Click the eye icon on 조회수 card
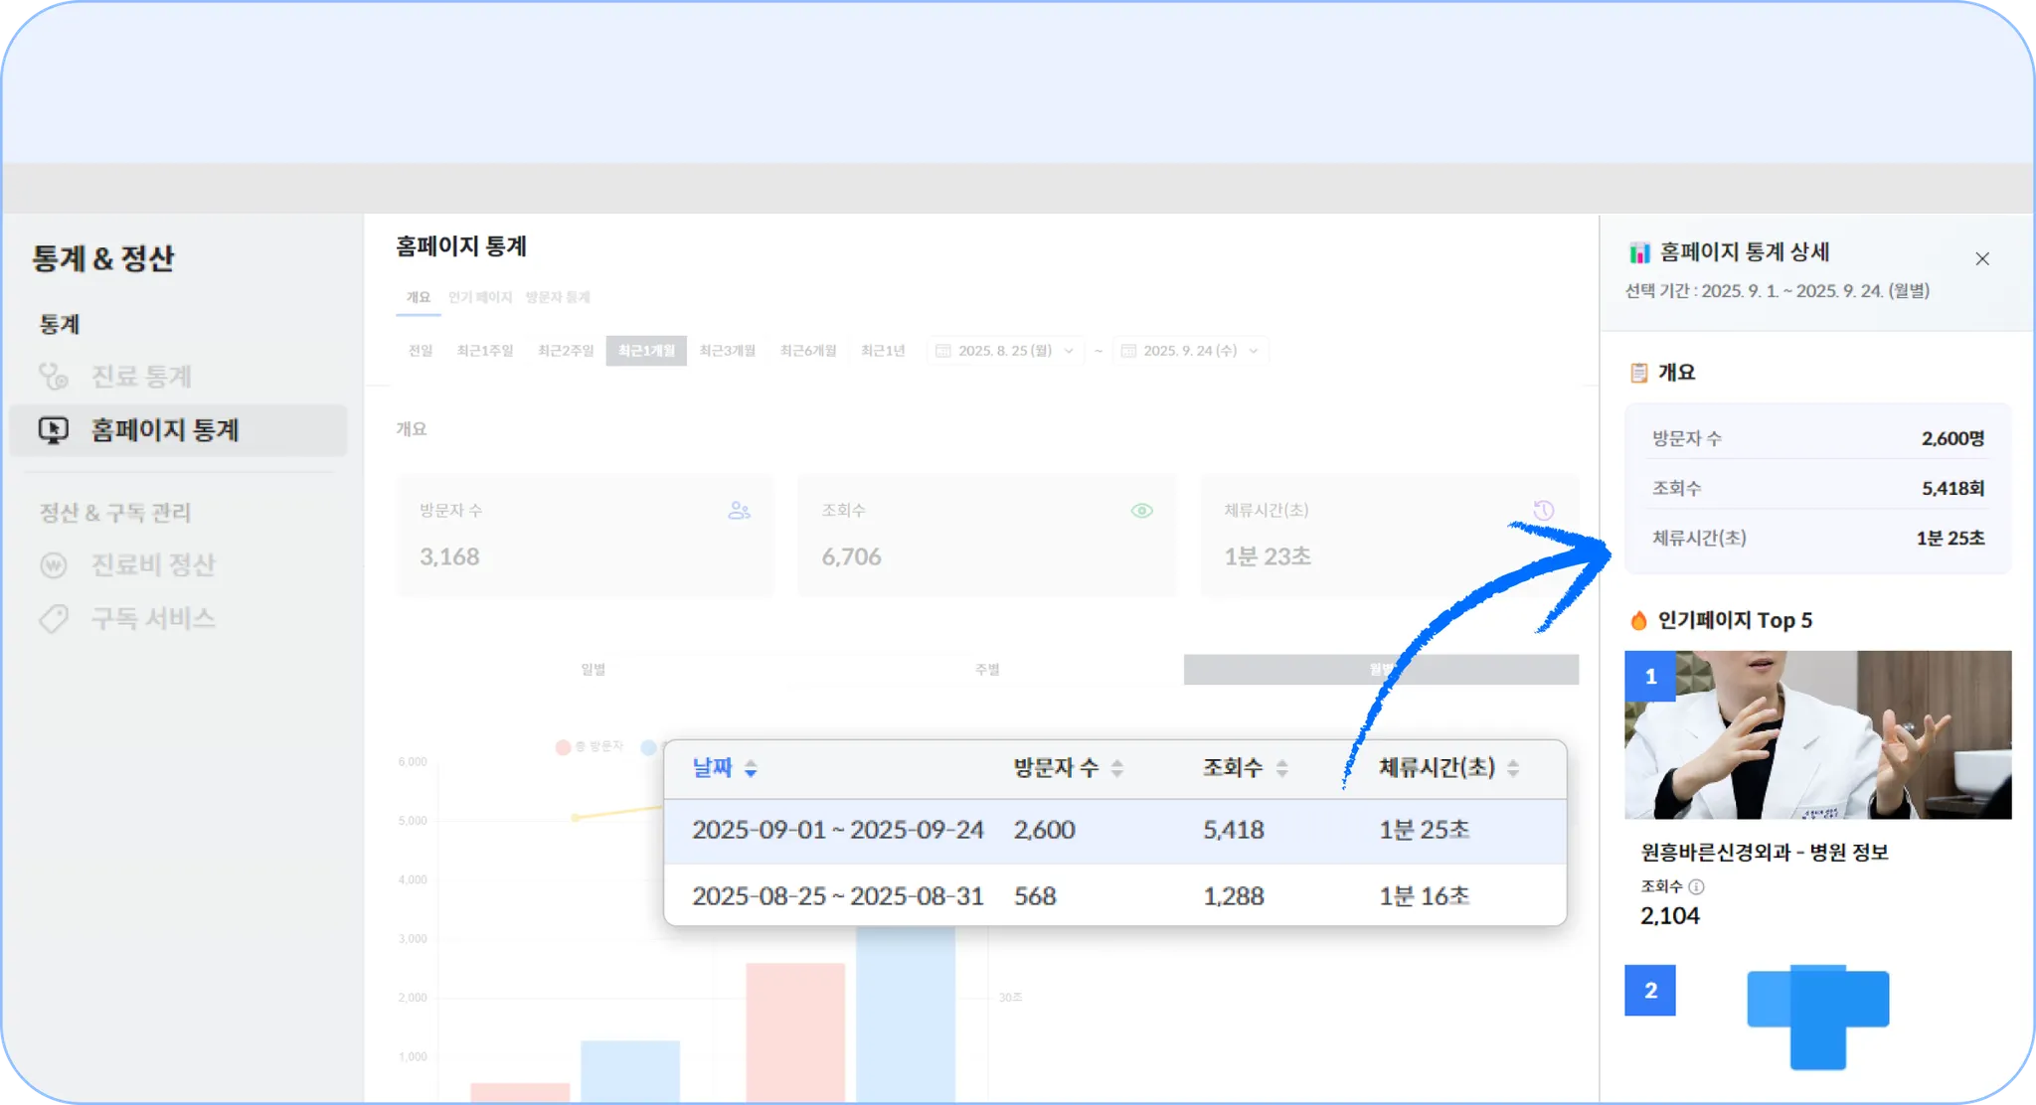Screen dimensions: 2036x1105 pyautogui.click(x=1141, y=511)
